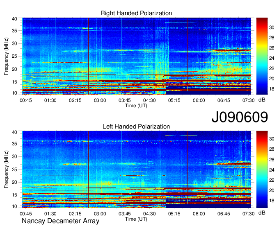This screenshot has height=226, width=279.
Task: Click the 15 MHz tick of Left Handed plot
Action: point(14,195)
